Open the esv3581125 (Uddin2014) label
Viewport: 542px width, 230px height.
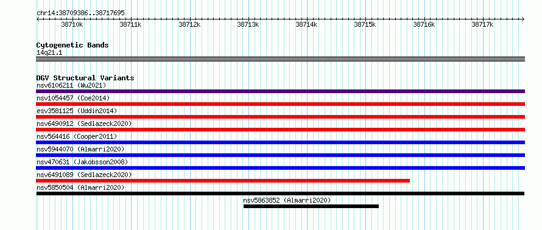[77, 111]
